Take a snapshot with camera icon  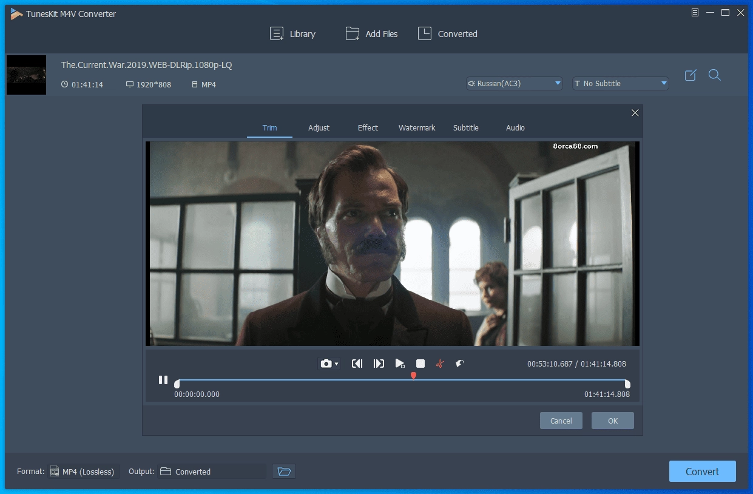point(326,364)
